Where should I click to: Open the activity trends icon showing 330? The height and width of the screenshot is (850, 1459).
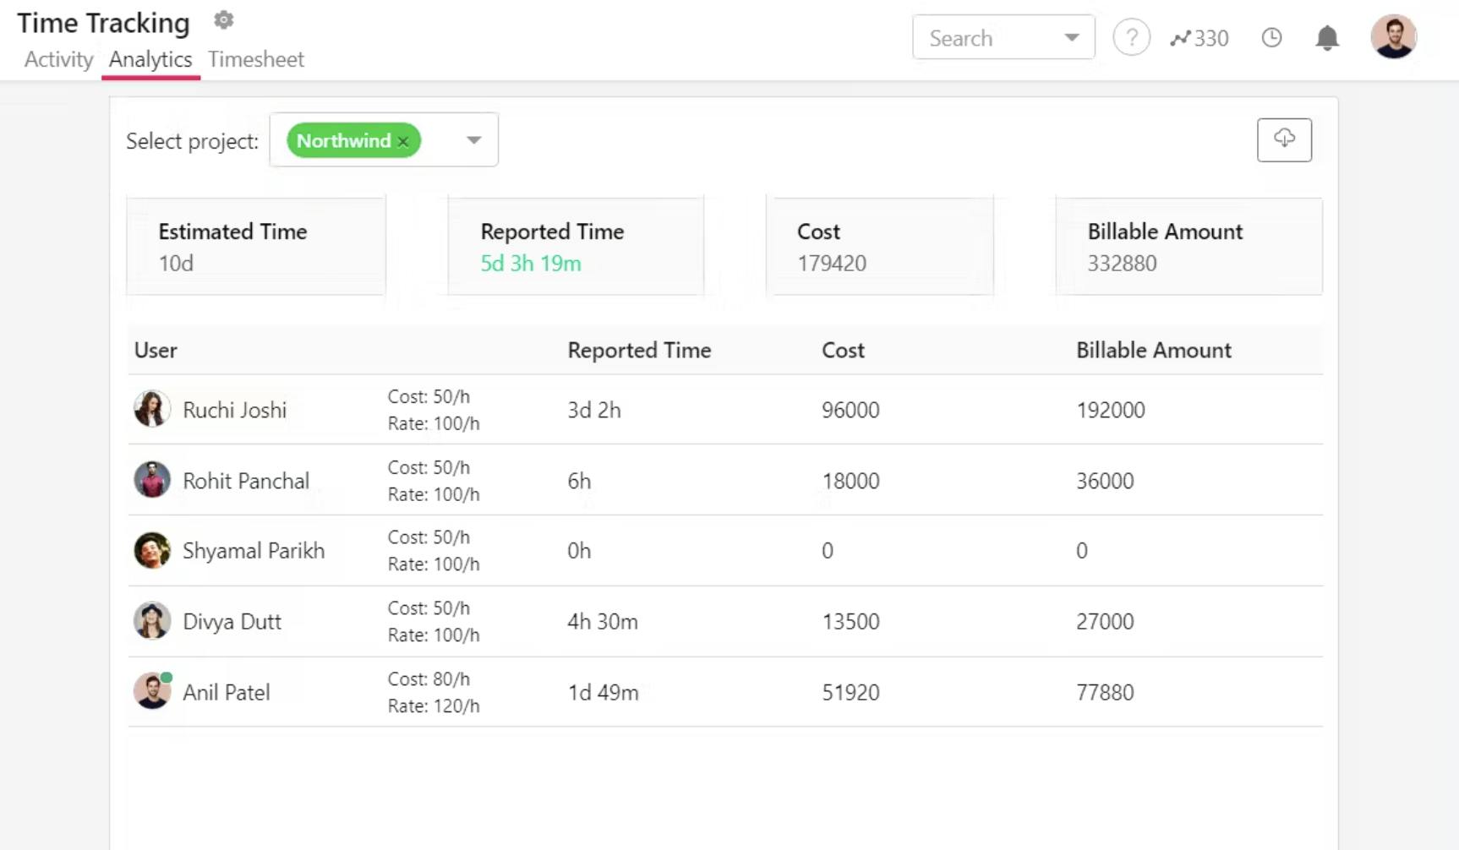point(1199,37)
